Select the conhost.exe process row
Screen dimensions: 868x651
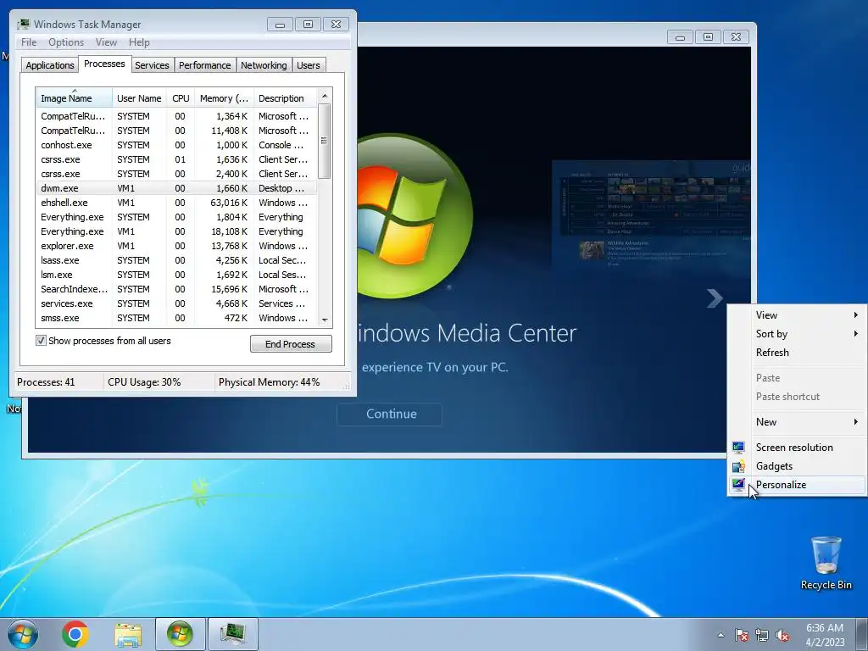tap(176, 145)
